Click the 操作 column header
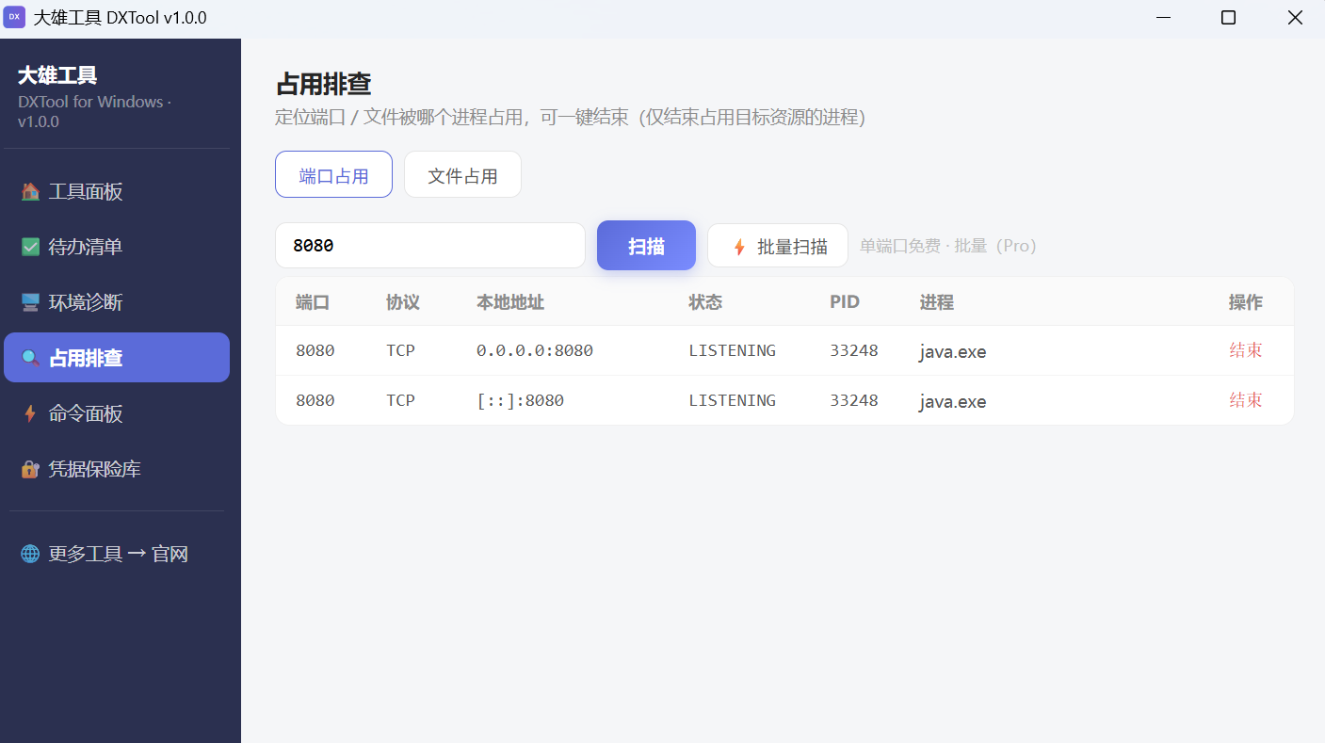 click(1246, 302)
